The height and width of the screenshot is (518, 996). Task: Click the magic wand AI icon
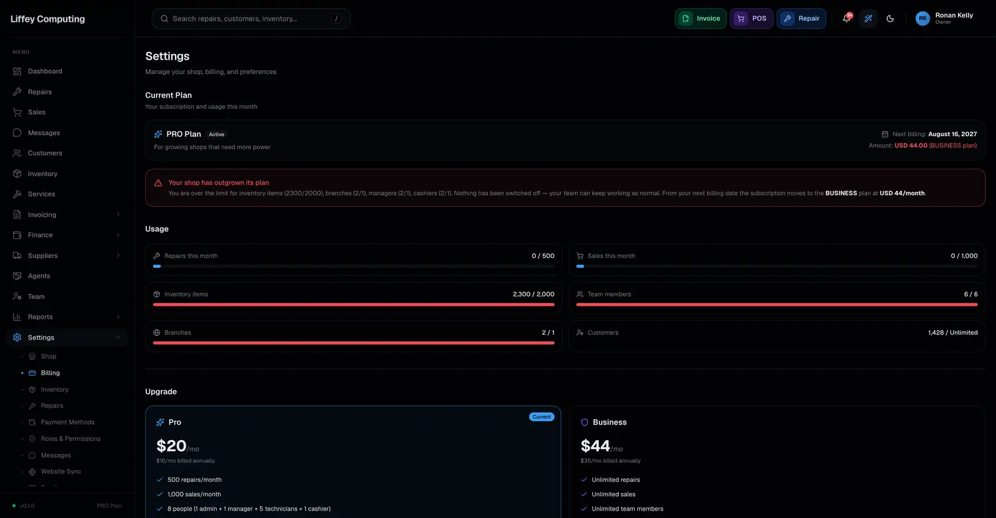click(x=868, y=19)
